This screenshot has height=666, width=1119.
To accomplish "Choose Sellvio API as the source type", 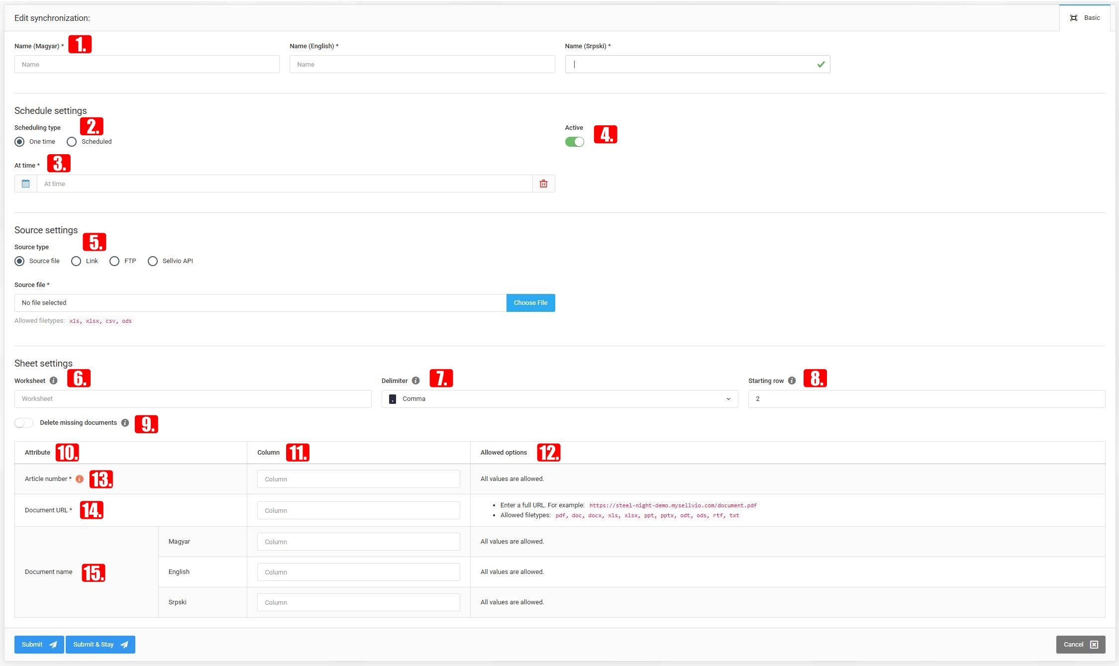I will 153,261.
